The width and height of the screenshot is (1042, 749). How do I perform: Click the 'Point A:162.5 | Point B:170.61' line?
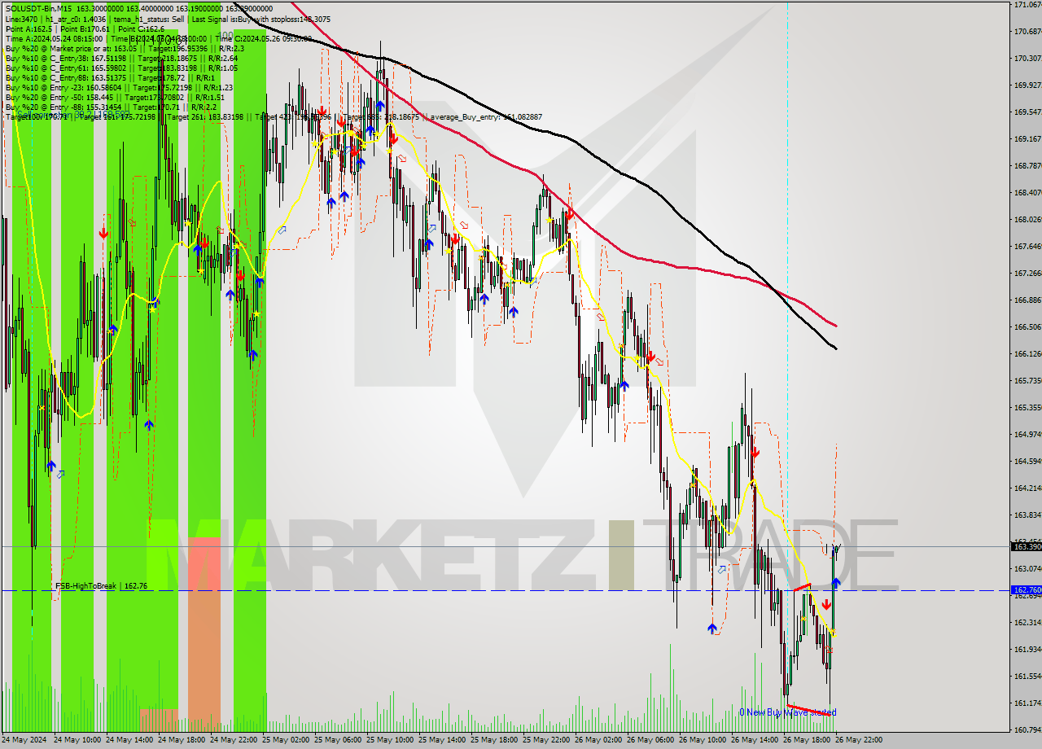click(85, 28)
